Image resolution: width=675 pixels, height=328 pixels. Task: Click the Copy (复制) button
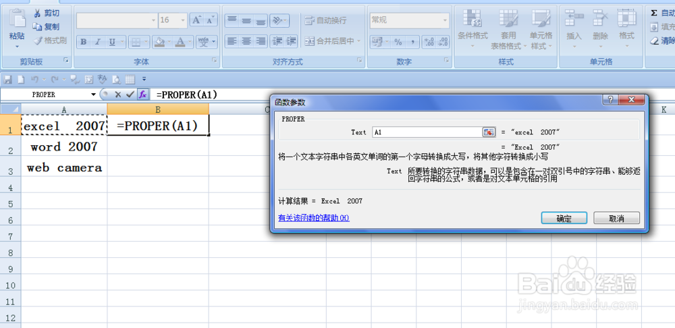pos(46,27)
